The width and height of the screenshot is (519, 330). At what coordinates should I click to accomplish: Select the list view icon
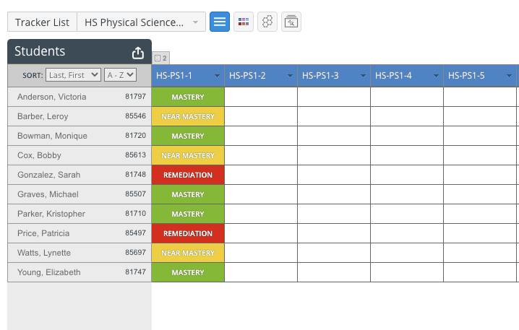click(220, 22)
